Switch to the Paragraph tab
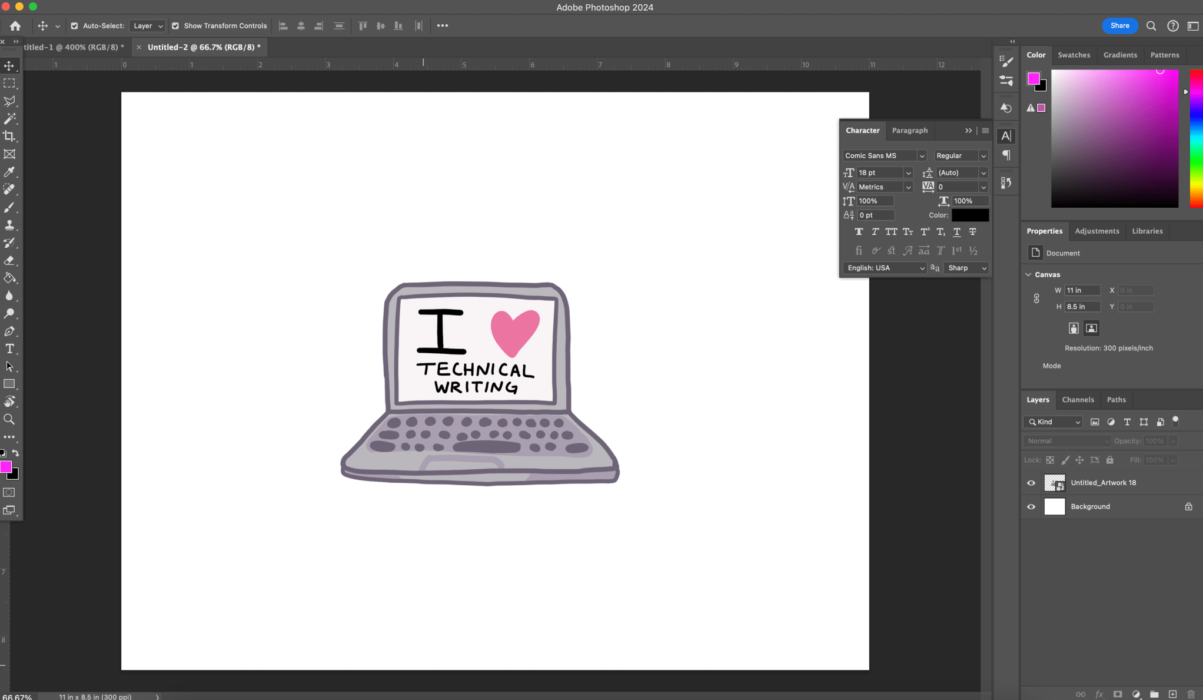 (x=910, y=130)
